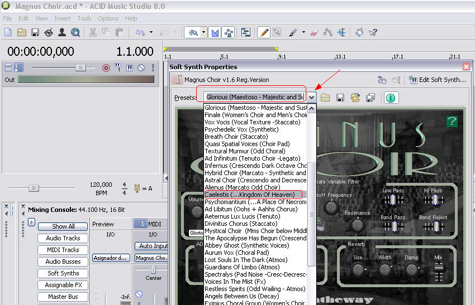Screen dimensions: 475x305
Task: Open the preset folder icon in Soft Synth Properties
Action: pos(325,98)
